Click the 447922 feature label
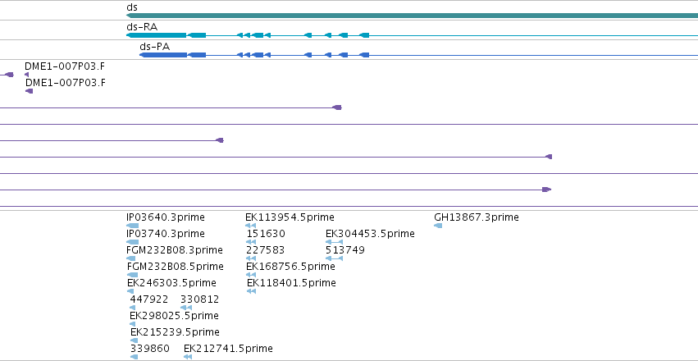 [x=149, y=299]
